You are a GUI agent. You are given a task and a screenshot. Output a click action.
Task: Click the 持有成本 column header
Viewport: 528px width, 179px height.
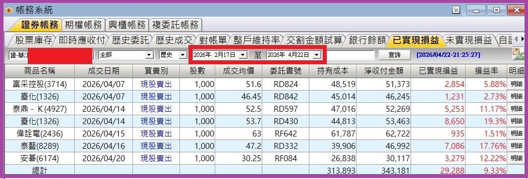333,71
